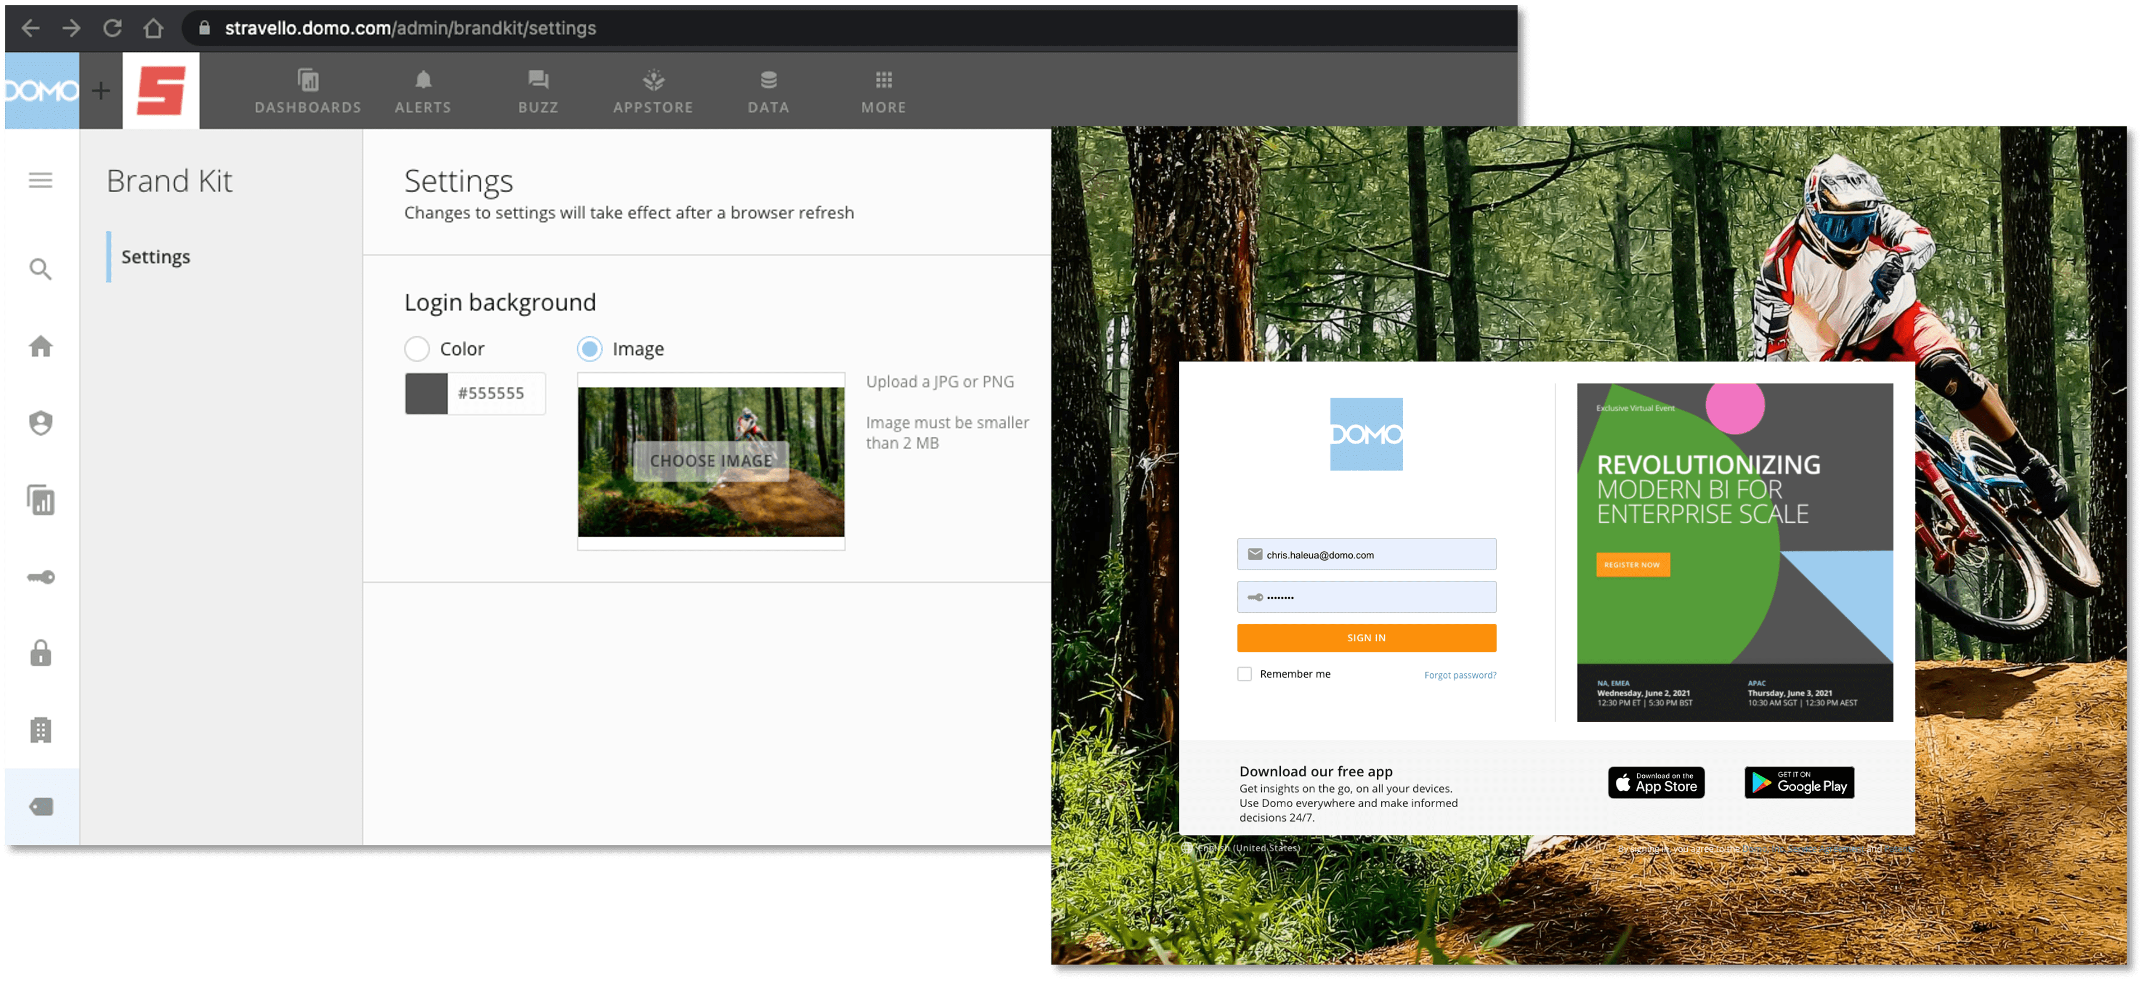Select the Color radio option
This screenshot has height=983, width=2144.
(417, 349)
